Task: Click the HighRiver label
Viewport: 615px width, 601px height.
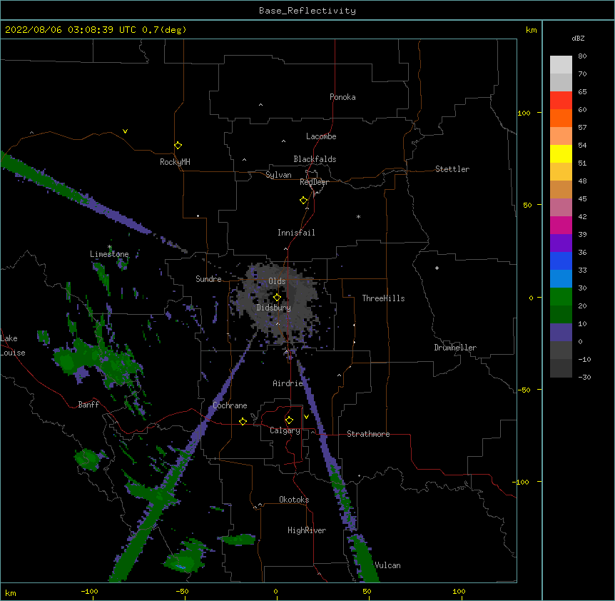Action: [307, 530]
